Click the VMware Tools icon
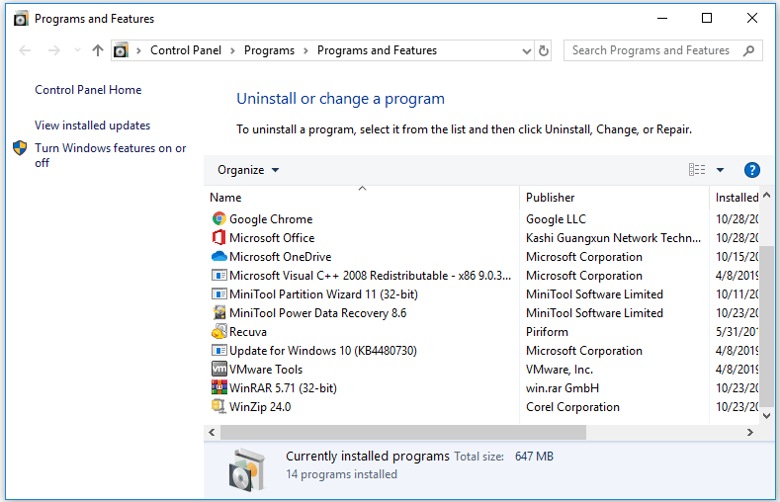This screenshot has height=502, width=780. 218,370
